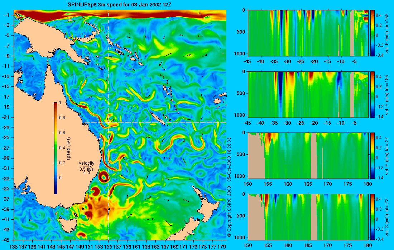This screenshot has width=394, height=250.
Task: Click the '0.8' tick on the speed colorbar
Action: pyautogui.click(x=62, y=118)
